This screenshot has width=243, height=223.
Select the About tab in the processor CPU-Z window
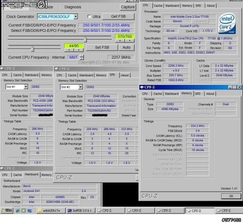[x=211, y=6]
